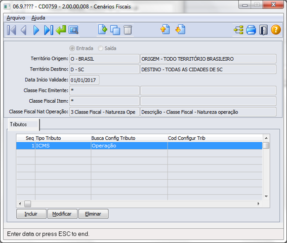
Task: Go to the first record icon
Action: click(12, 30)
